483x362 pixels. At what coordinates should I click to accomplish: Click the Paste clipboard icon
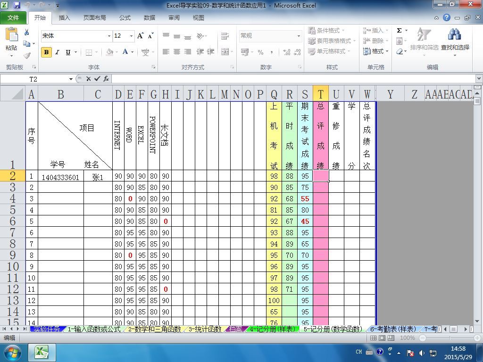click(x=11, y=34)
